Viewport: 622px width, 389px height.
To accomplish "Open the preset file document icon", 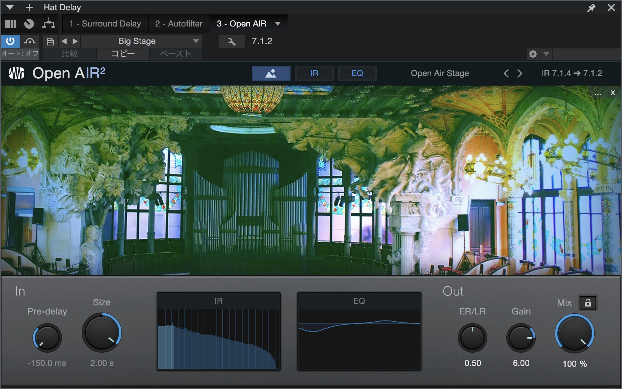I will coord(50,41).
